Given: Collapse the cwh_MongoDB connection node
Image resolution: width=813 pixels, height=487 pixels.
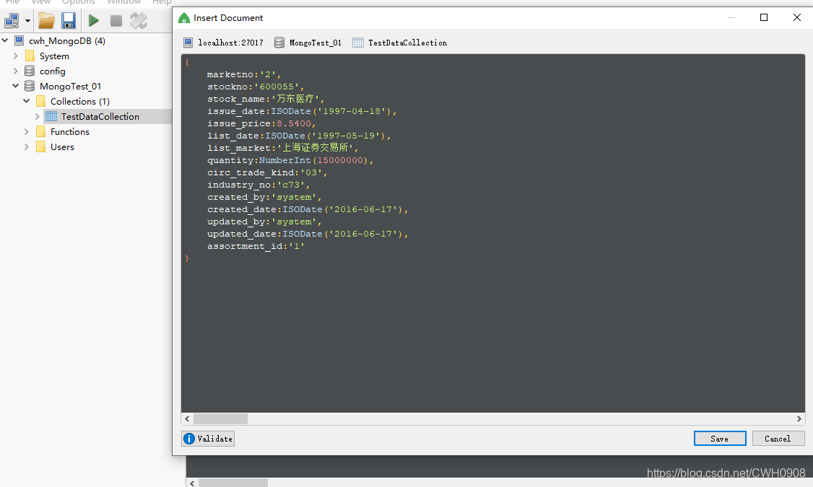Looking at the screenshot, I should 5,40.
